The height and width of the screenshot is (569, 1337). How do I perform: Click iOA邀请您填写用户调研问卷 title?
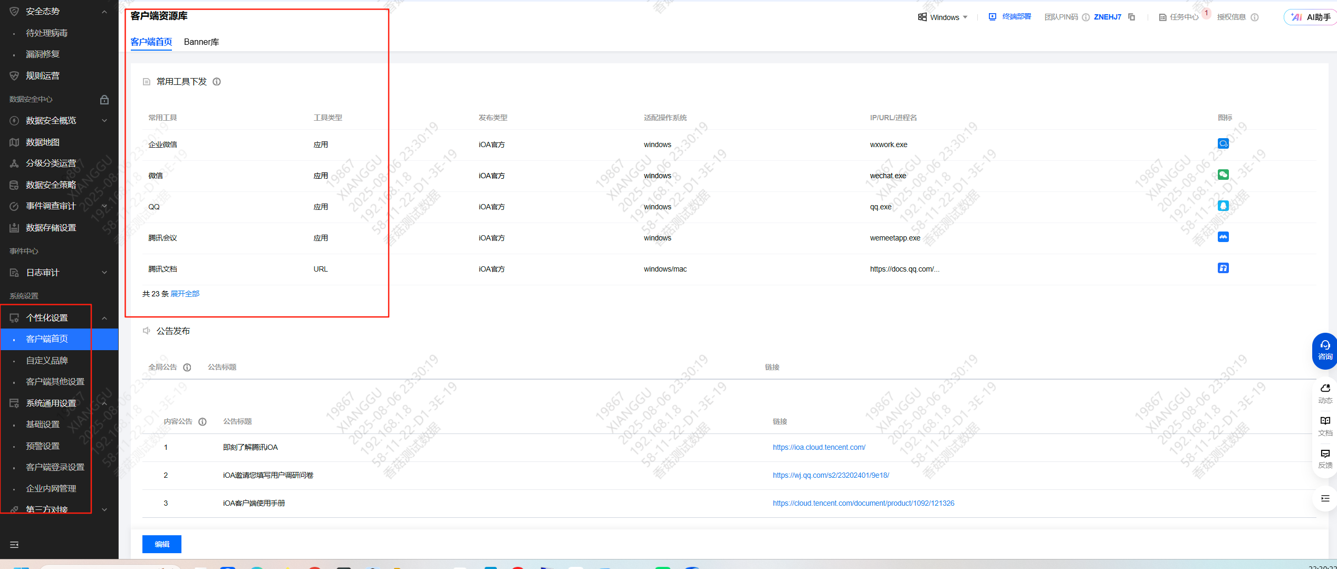[x=268, y=475]
